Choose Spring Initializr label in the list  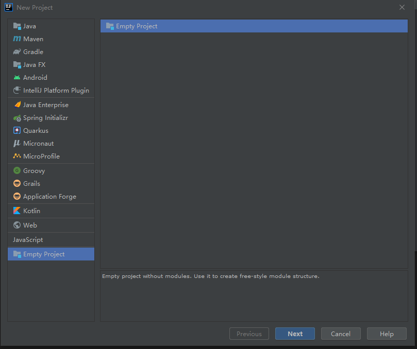(45, 118)
